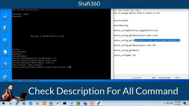Click 'Switch>enable' line in Notepad
The width and height of the screenshot is (189, 106).
coord(121,21)
